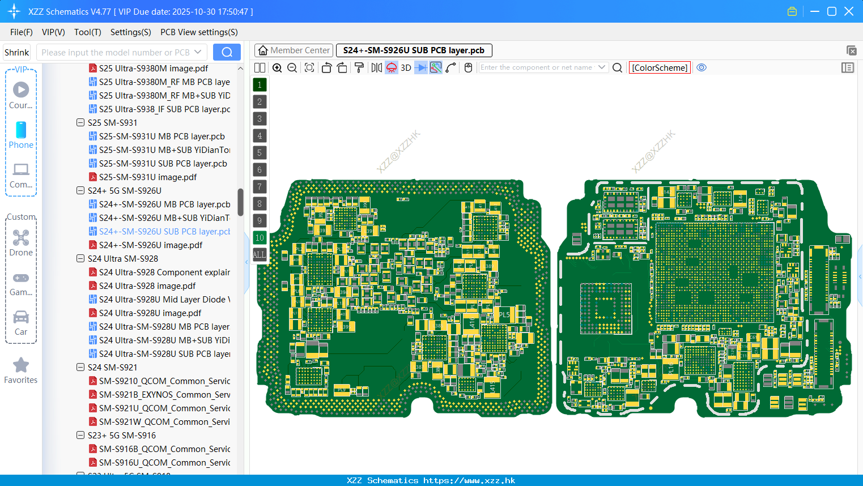The width and height of the screenshot is (863, 486).
Task: Click the split view layout icon
Action: [x=260, y=67]
